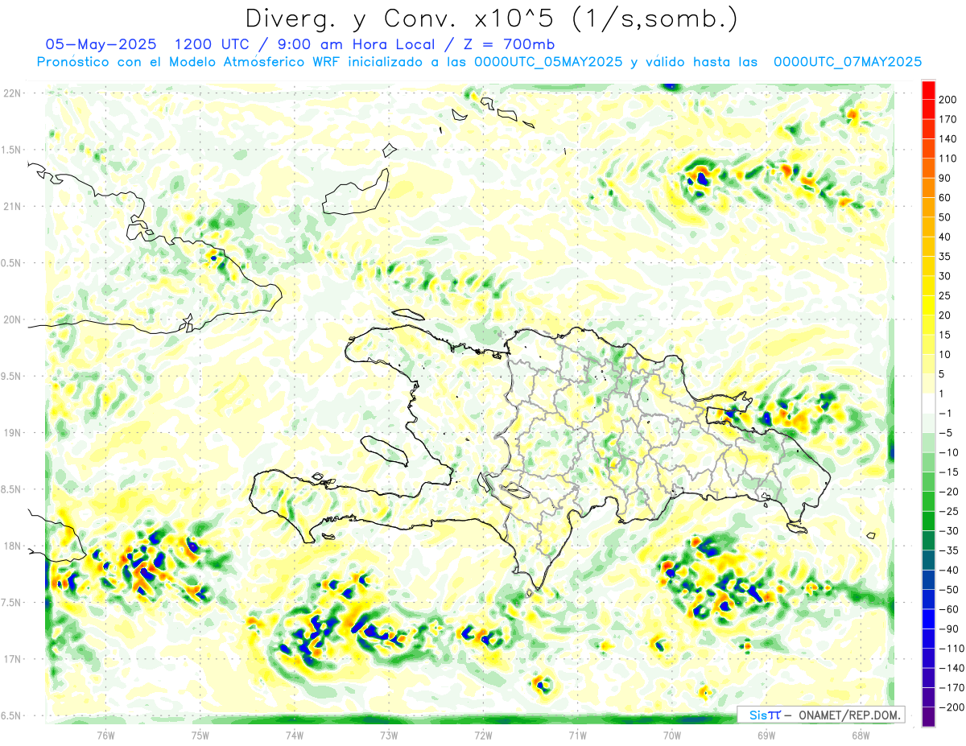Click the red swatch above the 200 label
The height and width of the screenshot is (746, 966).
click(928, 90)
